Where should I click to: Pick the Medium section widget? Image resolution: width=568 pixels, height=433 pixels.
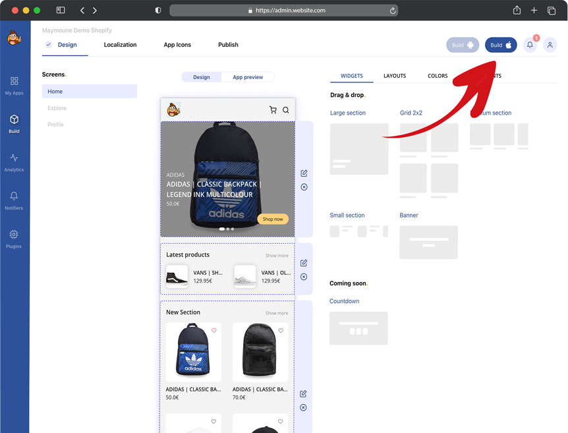[499, 136]
